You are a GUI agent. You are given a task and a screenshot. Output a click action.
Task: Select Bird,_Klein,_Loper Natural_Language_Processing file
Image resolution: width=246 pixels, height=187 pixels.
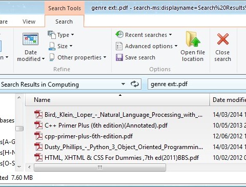click(124, 115)
